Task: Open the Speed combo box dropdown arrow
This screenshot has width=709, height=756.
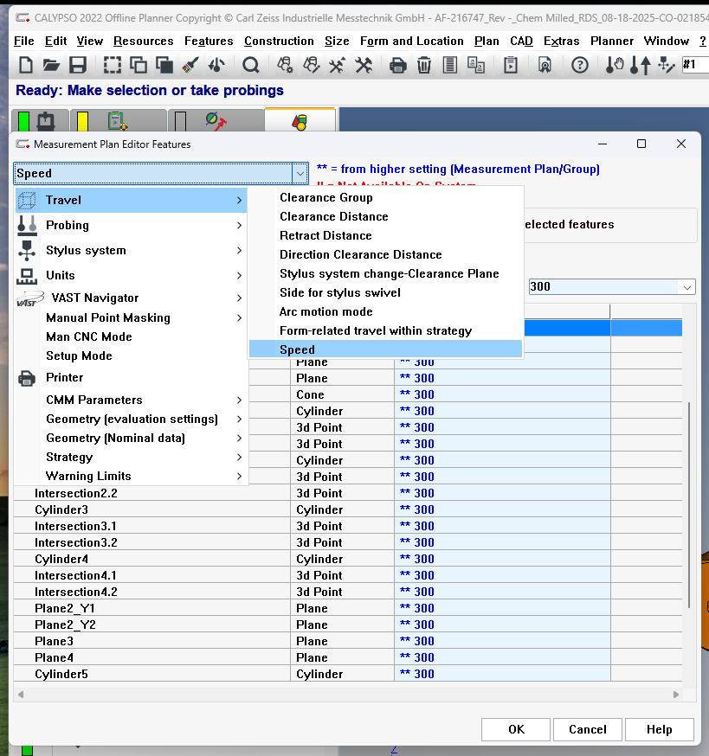Action: tap(300, 173)
